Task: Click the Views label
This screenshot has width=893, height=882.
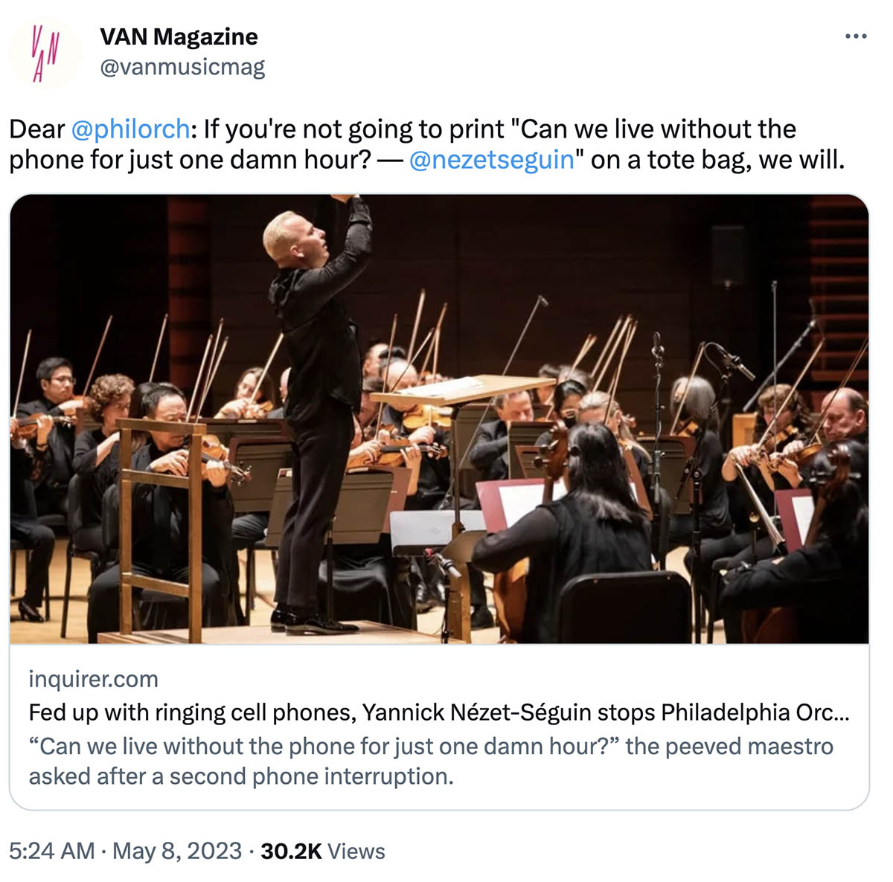Action: click(356, 851)
